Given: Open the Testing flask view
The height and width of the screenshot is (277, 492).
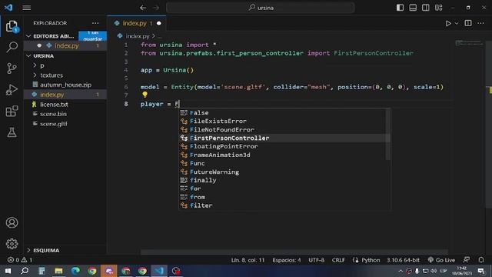Looking at the screenshot, I should (x=12, y=132).
